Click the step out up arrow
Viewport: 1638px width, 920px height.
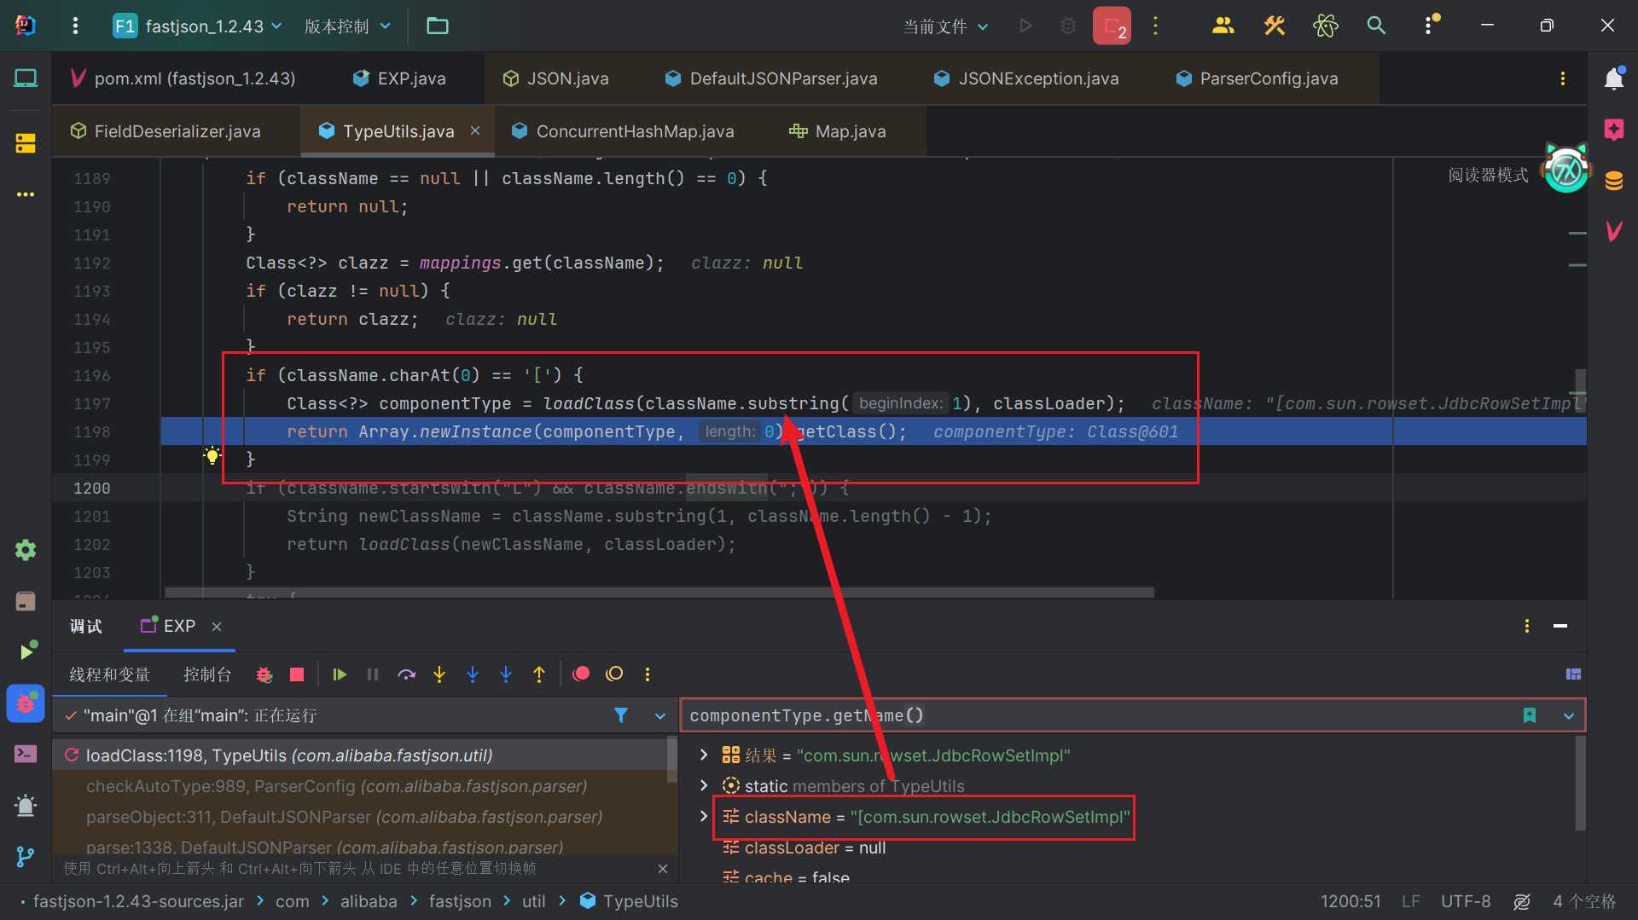click(539, 674)
